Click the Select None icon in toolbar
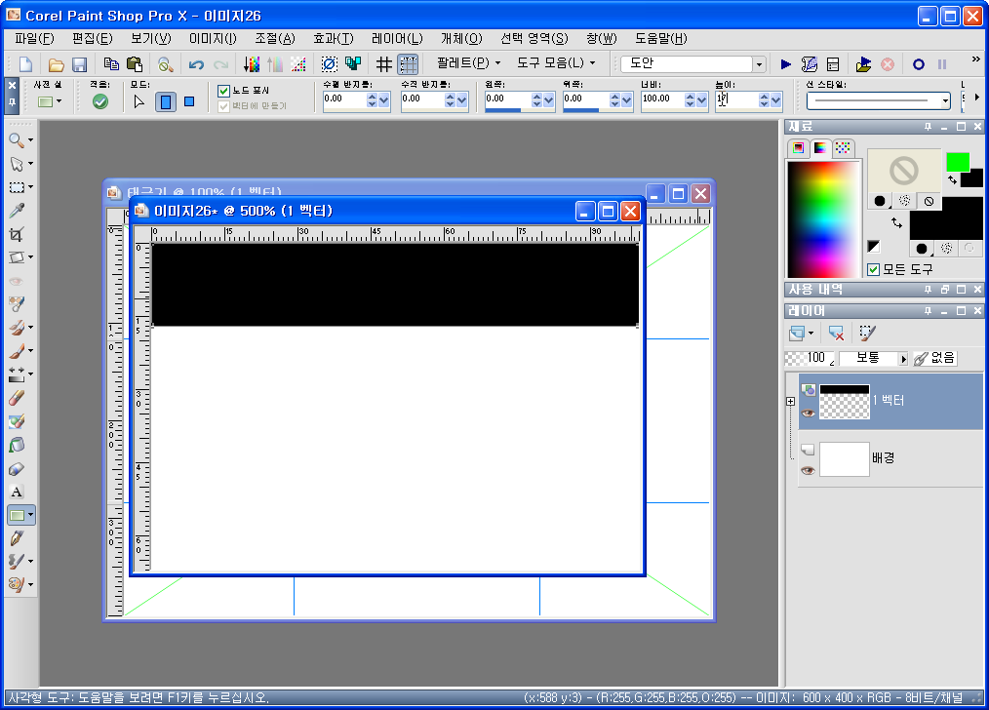 330,63
